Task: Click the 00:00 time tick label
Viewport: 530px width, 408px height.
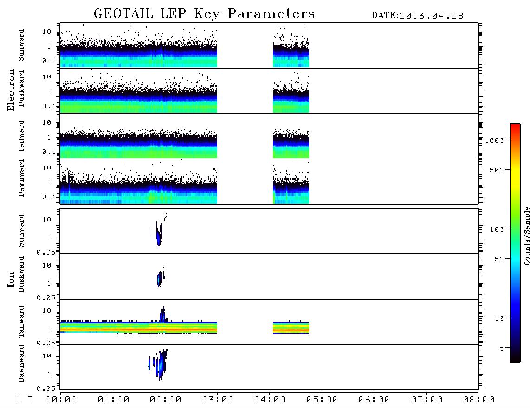Action: tap(61, 400)
